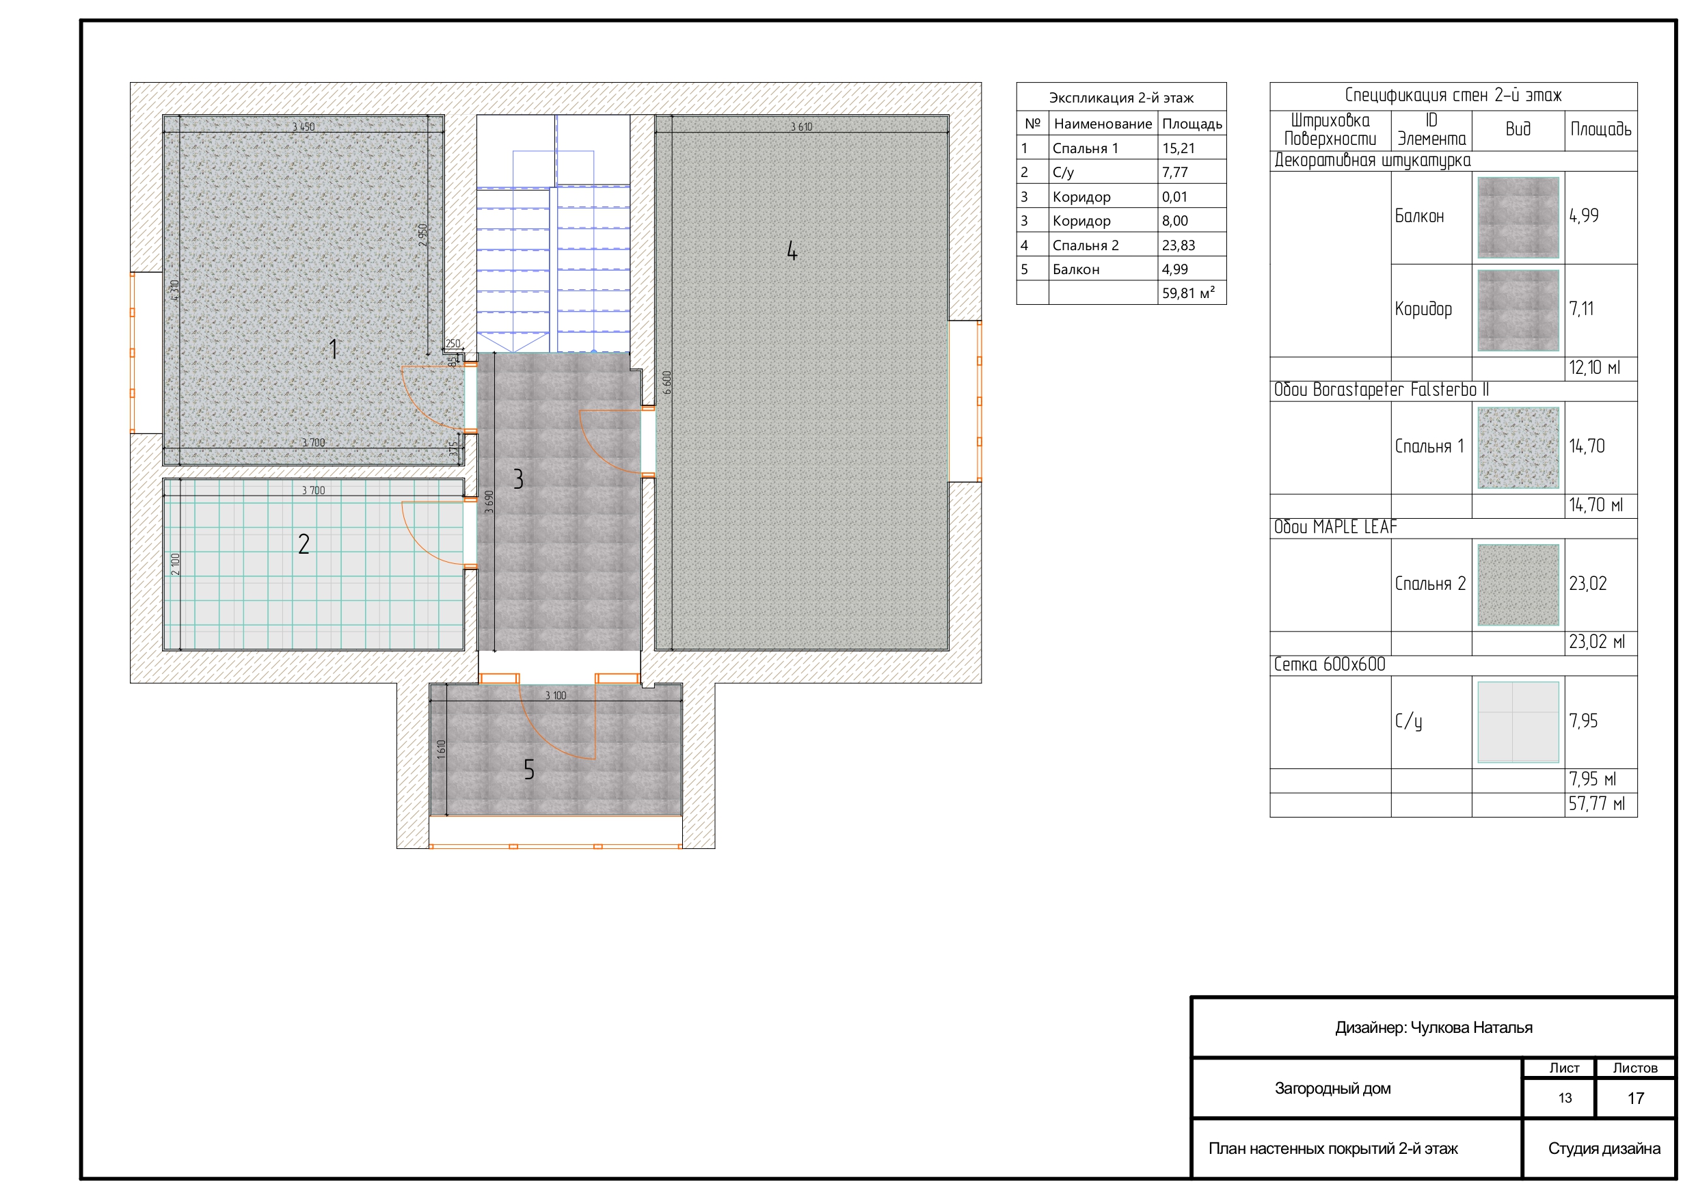Image resolution: width=1696 pixels, height=1199 pixels.
Task: Select 'Балкон' in the Спецификация table
Action: 1418,217
